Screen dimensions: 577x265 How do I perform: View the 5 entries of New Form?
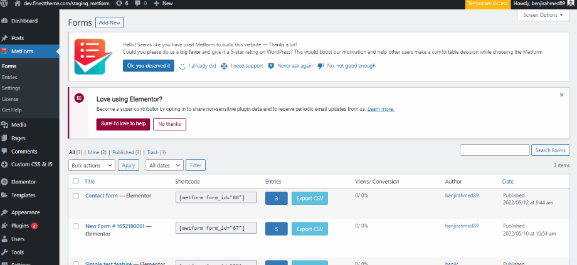pos(277,229)
